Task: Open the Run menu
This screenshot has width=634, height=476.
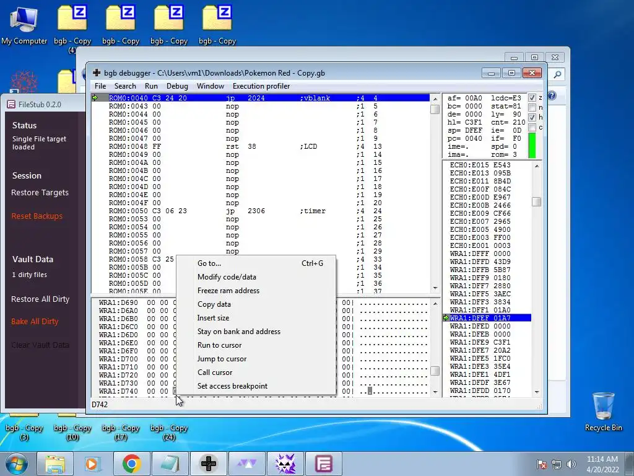Action: (151, 86)
